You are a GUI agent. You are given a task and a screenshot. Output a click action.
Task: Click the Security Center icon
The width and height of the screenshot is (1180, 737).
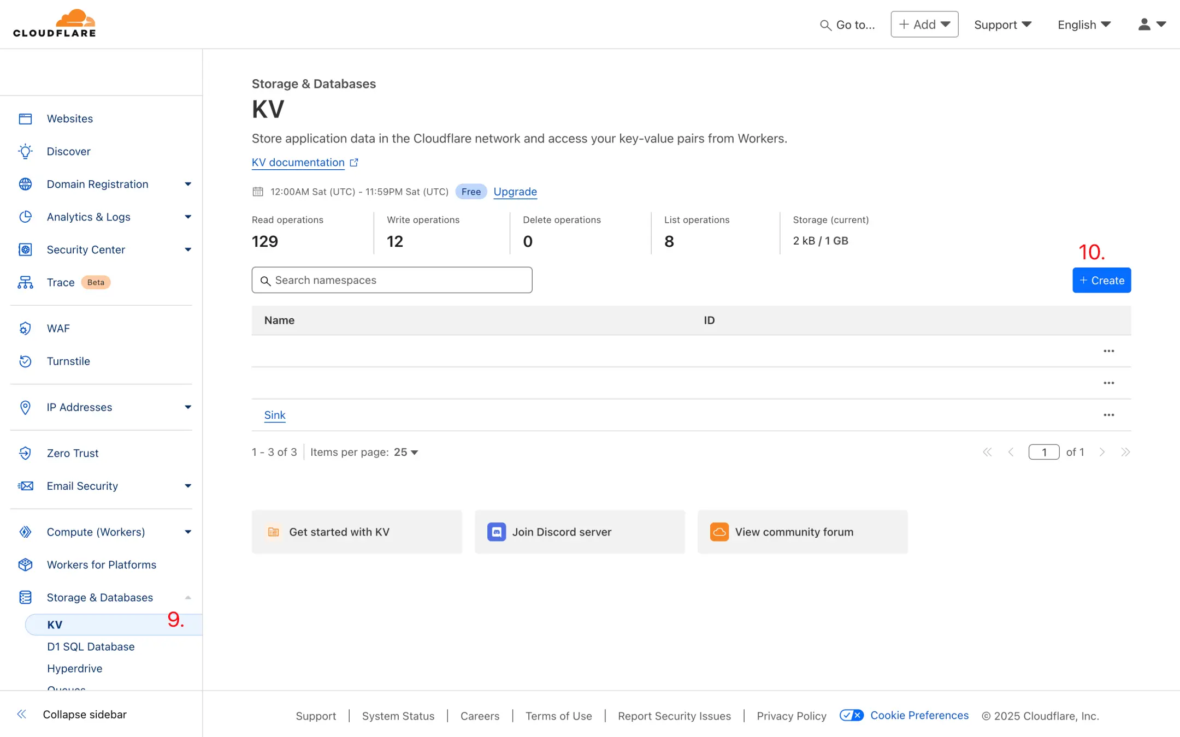(25, 250)
